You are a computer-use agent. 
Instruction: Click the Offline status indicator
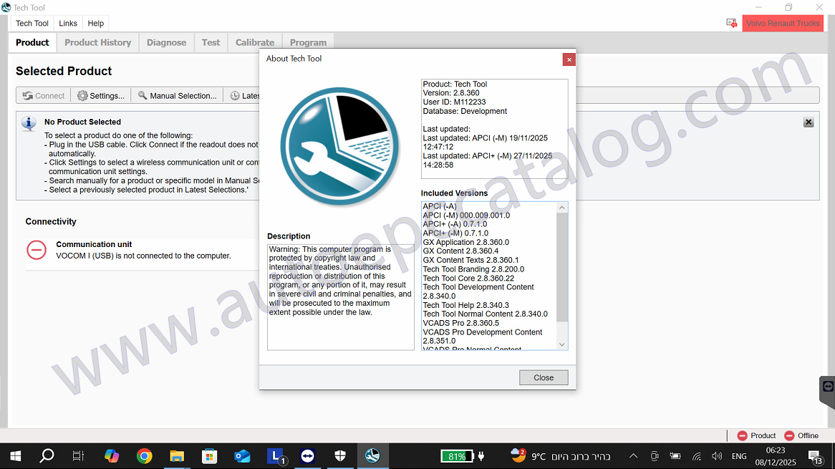click(x=801, y=435)
